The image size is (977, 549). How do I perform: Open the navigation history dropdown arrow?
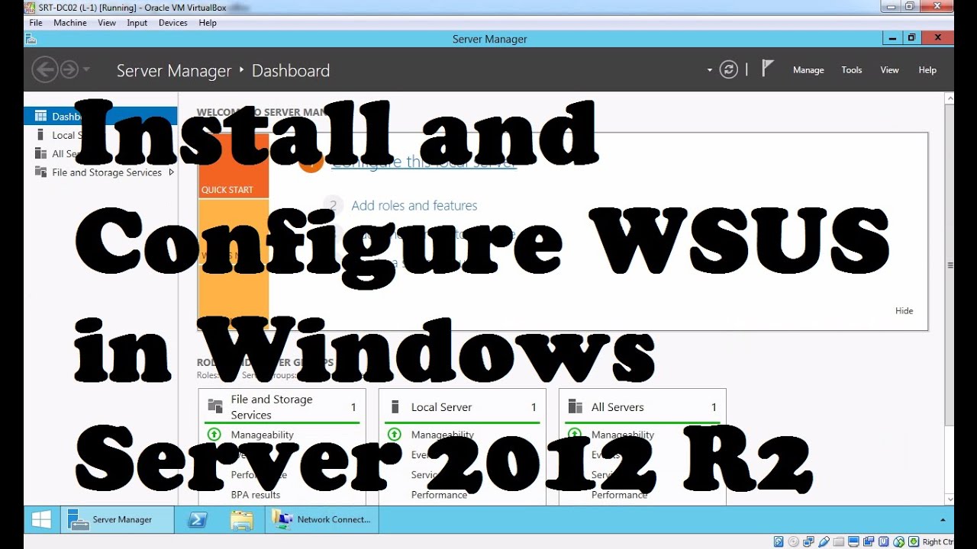click(86, 70)
